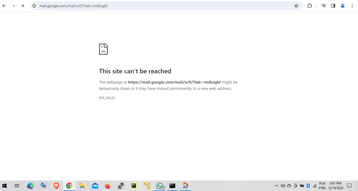
Task: Open File Explorer from taskbar
Action: point(82,186)
